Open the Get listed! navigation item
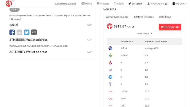This screenshot has width=190, height=107. coord(135,4)
